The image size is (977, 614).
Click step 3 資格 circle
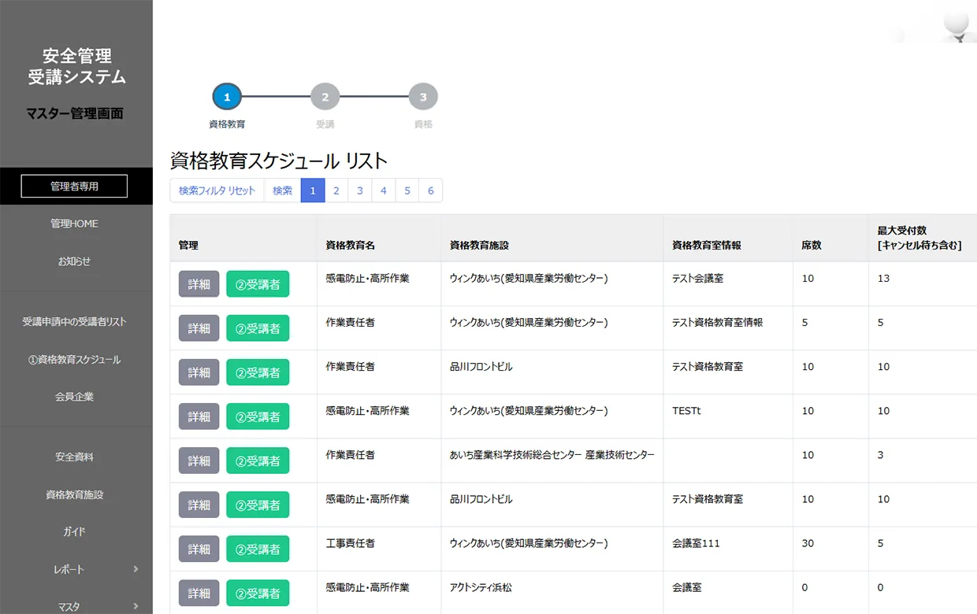[423, 98]
